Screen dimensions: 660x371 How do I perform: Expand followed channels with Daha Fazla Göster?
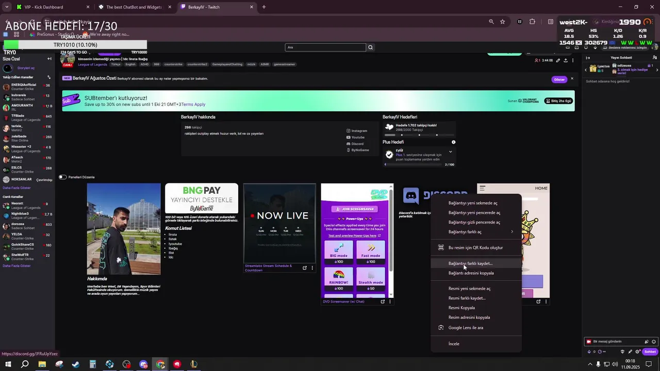16,188
